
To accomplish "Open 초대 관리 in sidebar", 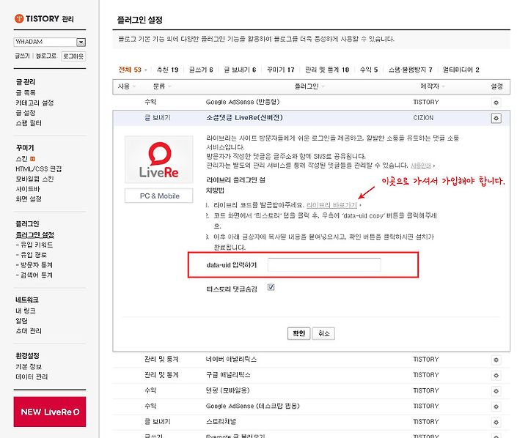I will click(x=29, y=330).
